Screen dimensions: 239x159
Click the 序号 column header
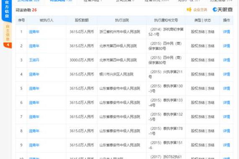point(21,20)
